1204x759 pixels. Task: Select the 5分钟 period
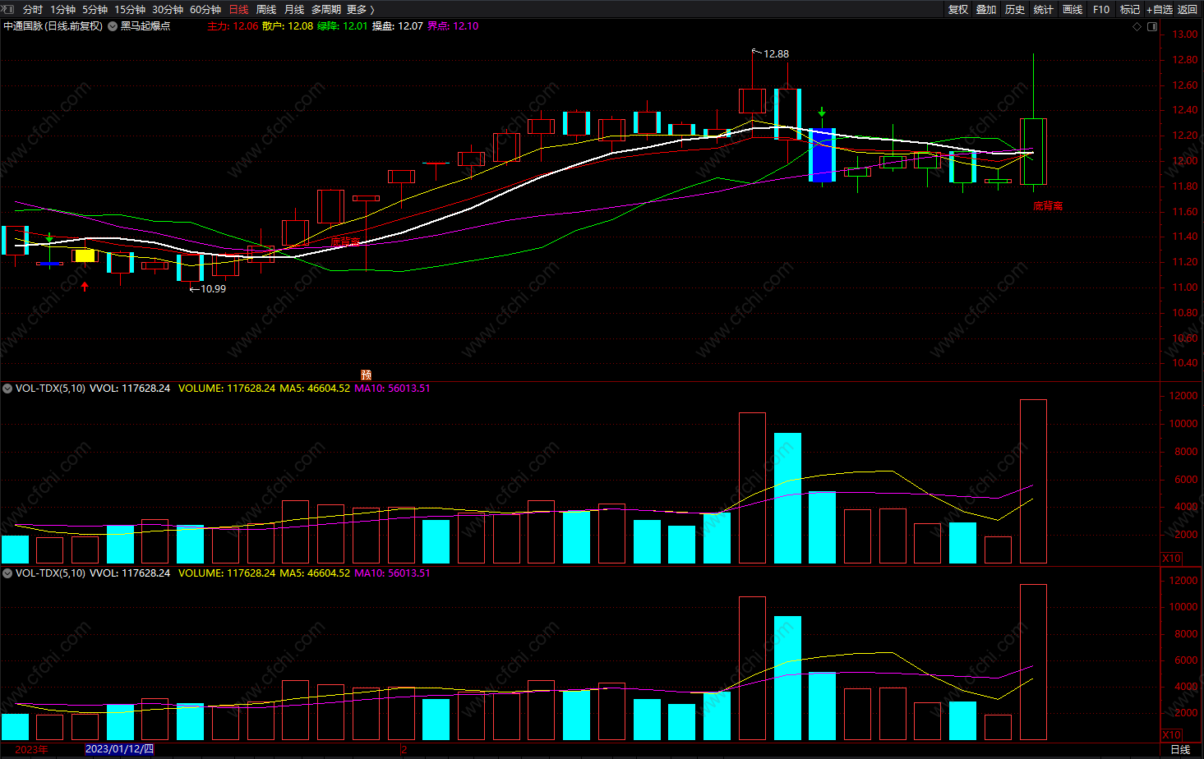(95, 9)
